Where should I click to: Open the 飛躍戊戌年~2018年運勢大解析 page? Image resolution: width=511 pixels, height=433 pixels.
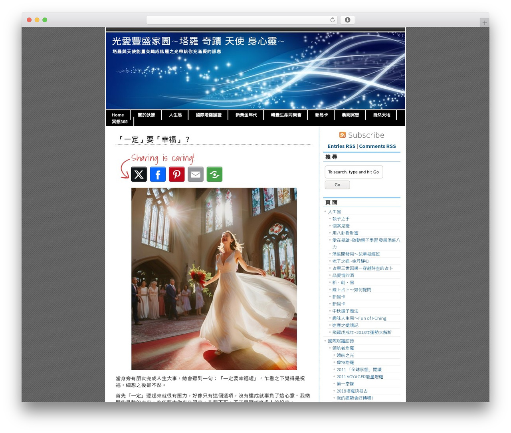tap(362, 332)
